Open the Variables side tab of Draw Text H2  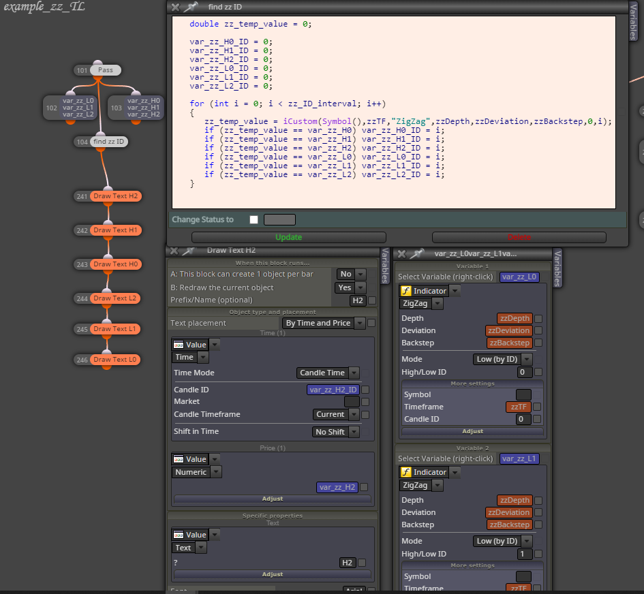point(385,265)
